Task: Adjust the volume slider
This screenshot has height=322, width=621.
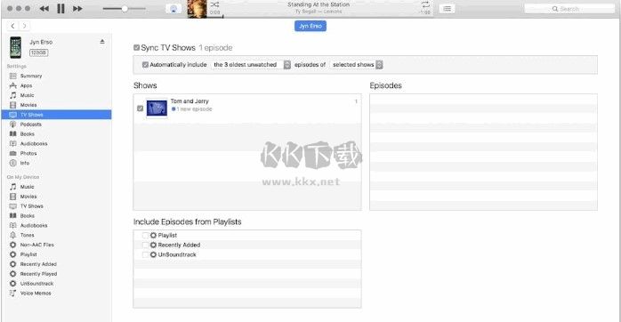Action: 124,9
